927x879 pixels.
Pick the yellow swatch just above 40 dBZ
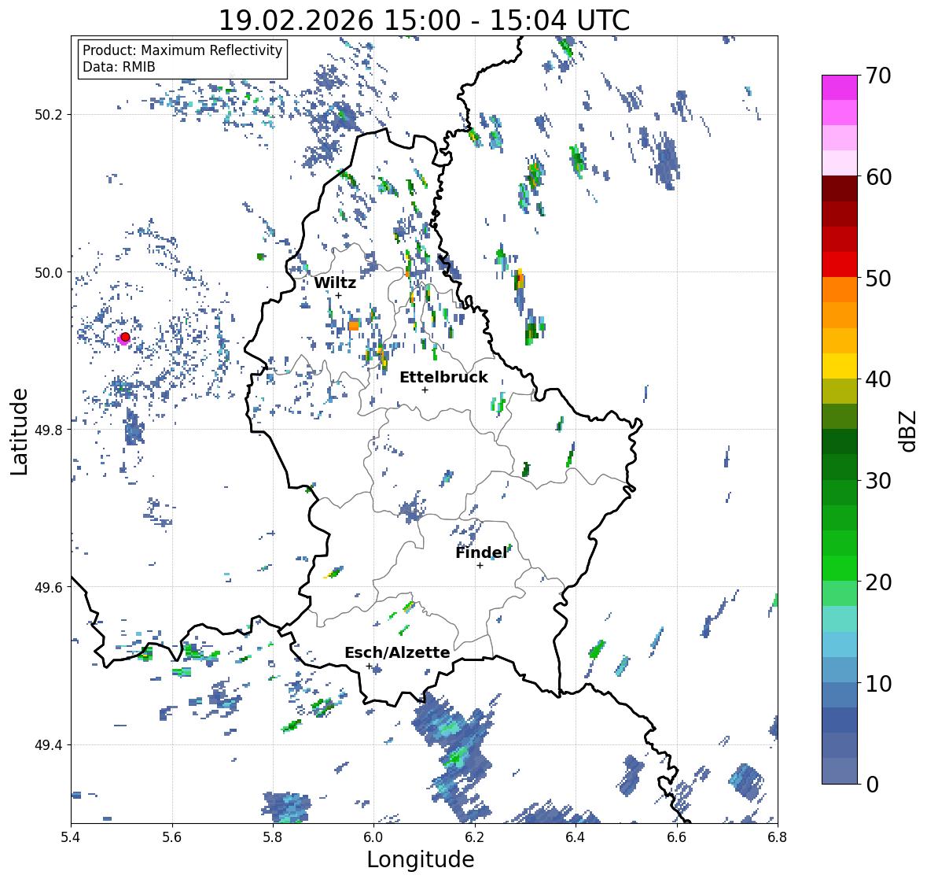point(840,366)
